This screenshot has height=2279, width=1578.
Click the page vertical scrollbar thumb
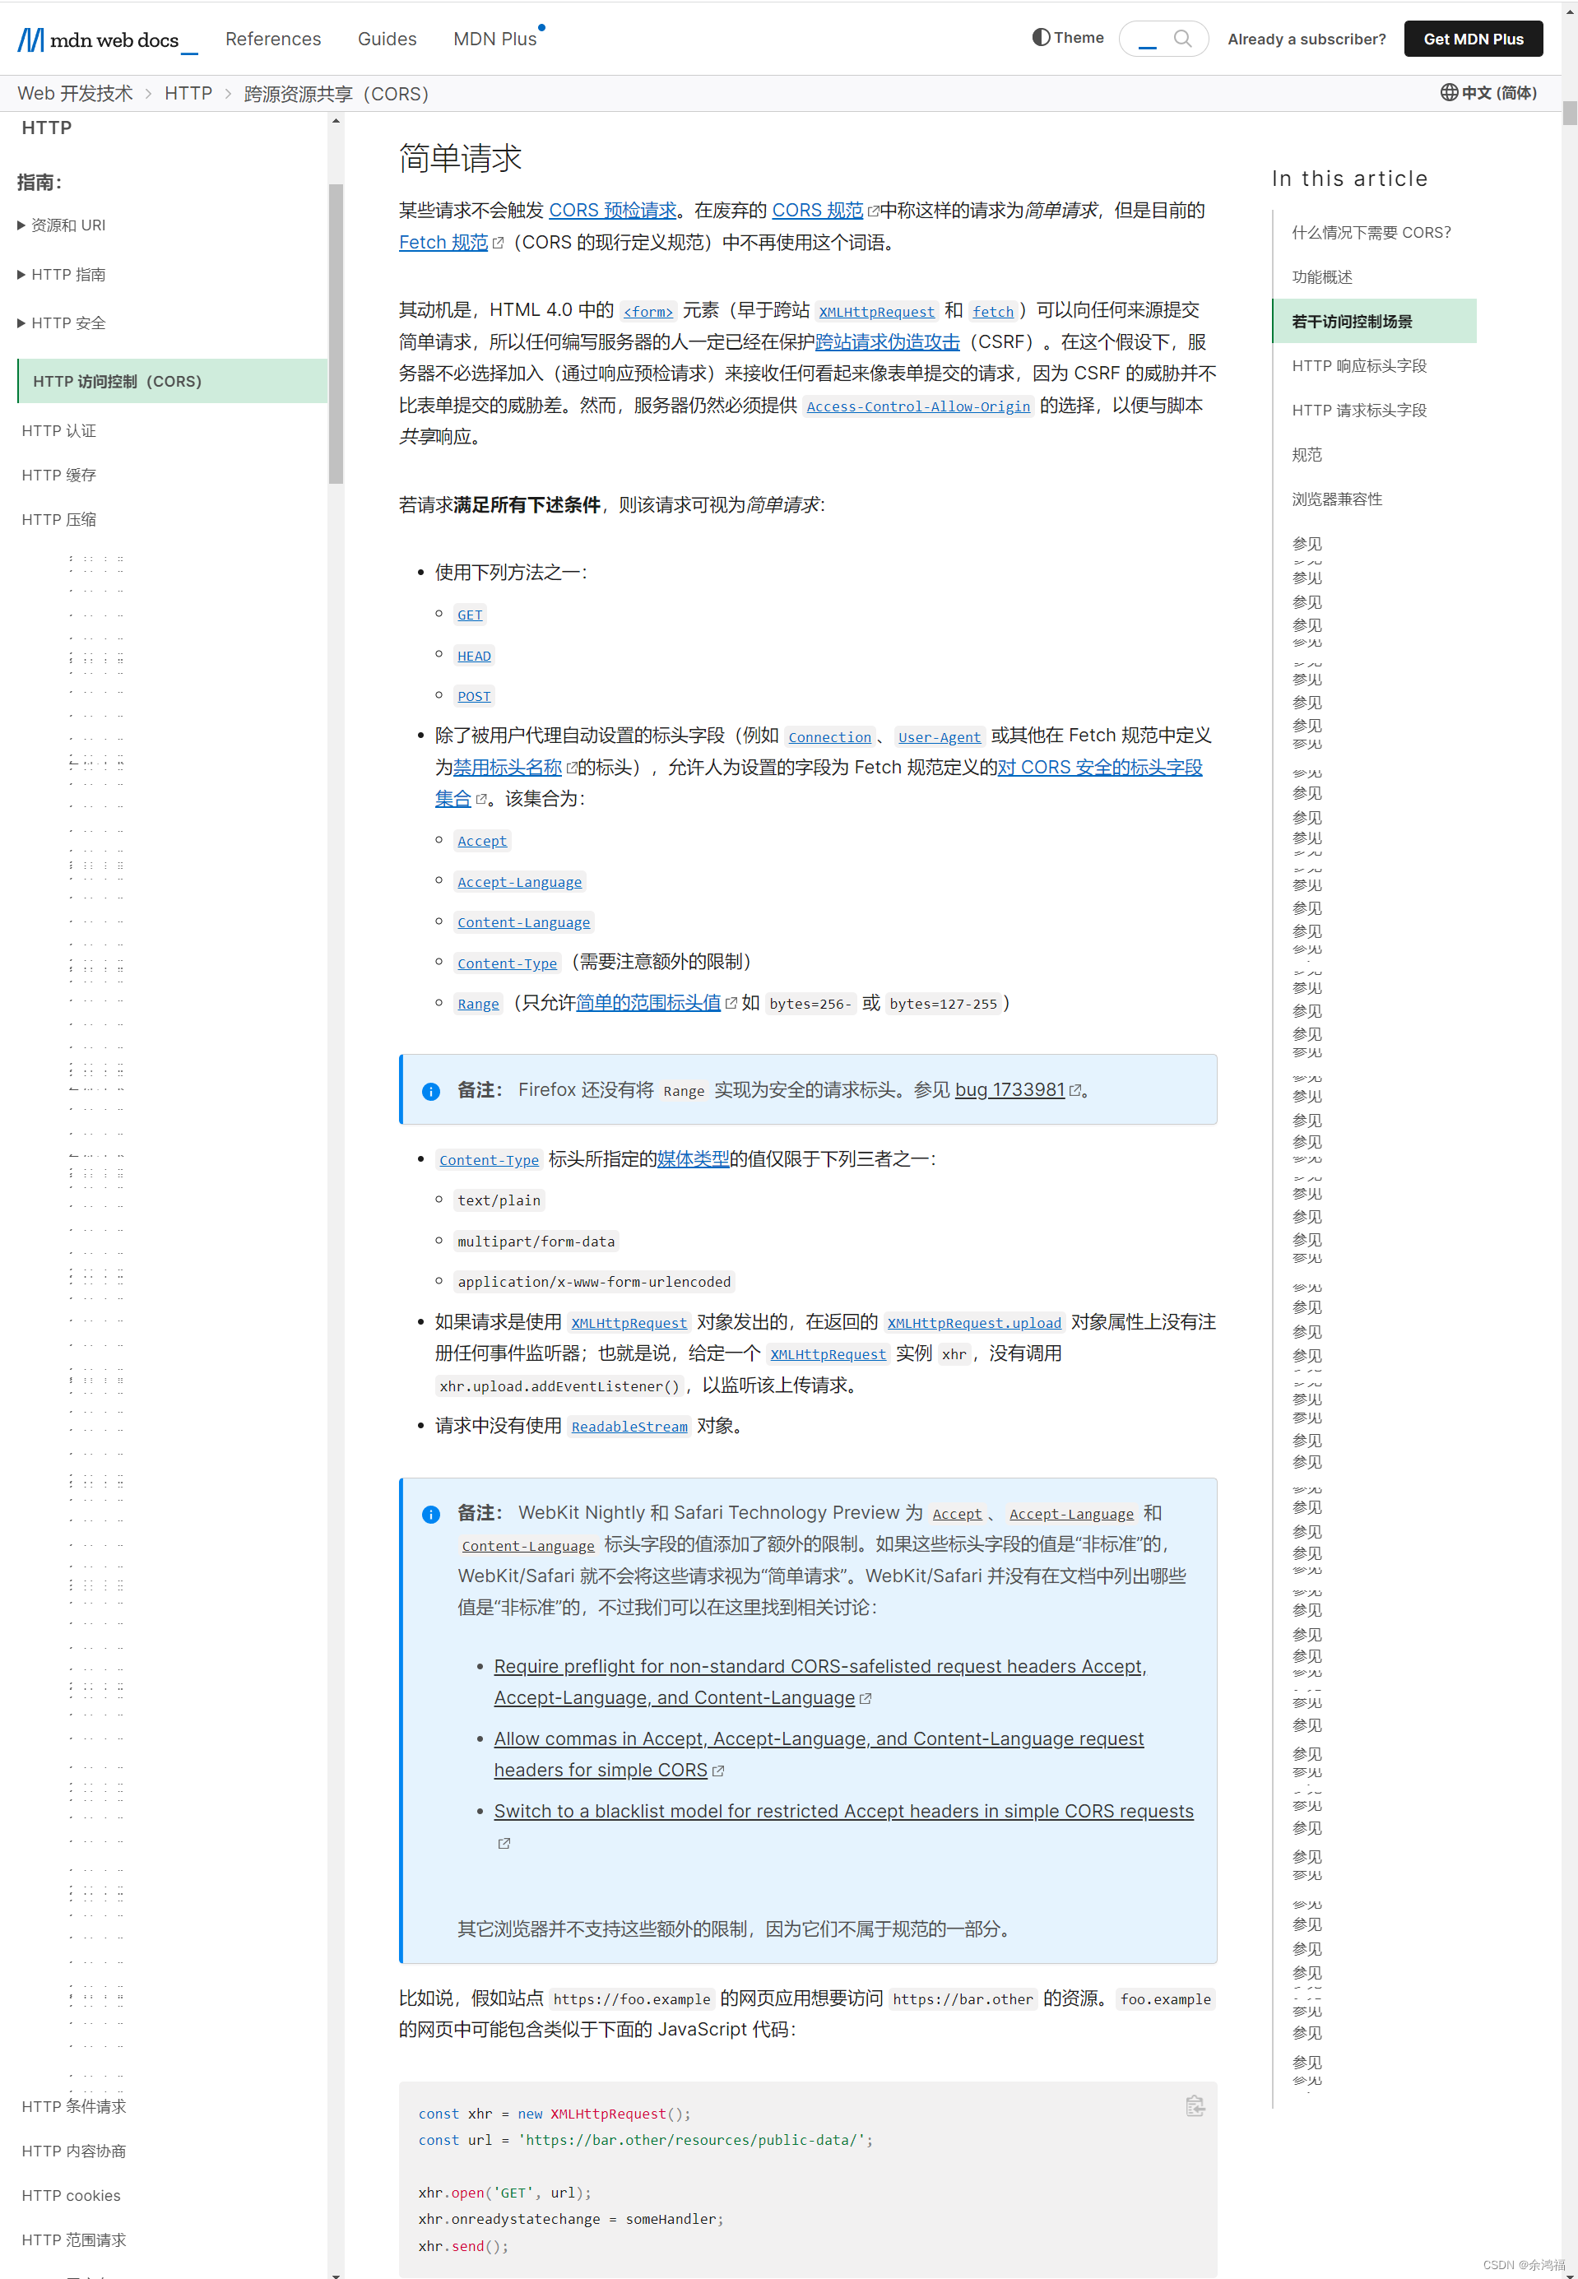click(x=1569, y=112)
